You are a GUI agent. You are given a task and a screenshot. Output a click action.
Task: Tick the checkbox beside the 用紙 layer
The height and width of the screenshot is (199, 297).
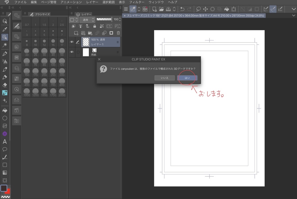pyautogui.click(x=78, y=52)
